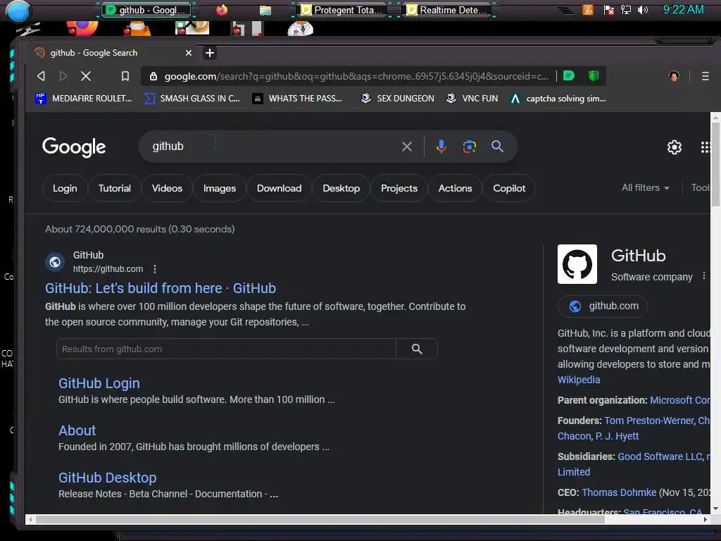Filter results by Videos
The image size is (721, 541).
(167, 188)
